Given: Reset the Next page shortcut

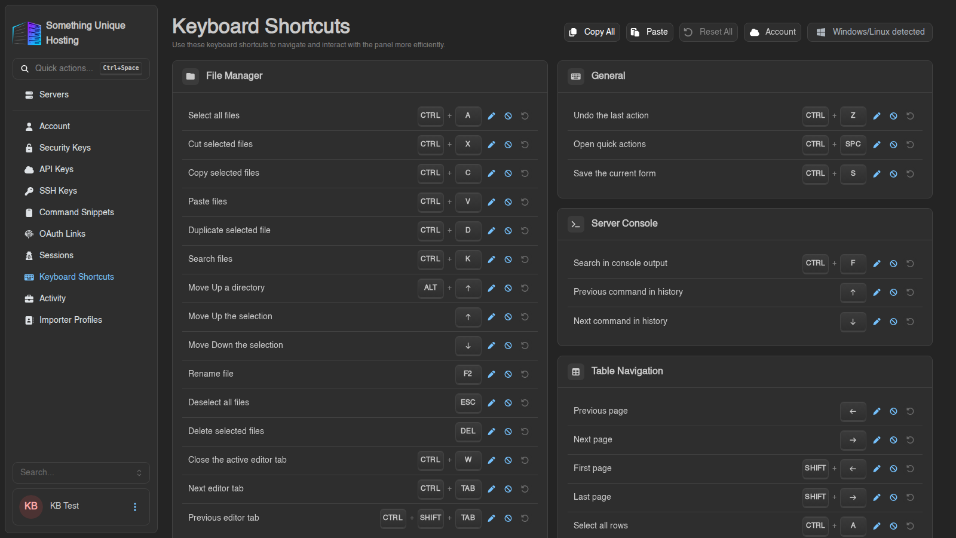Looking at the screenshot, I should coord(910,440).
